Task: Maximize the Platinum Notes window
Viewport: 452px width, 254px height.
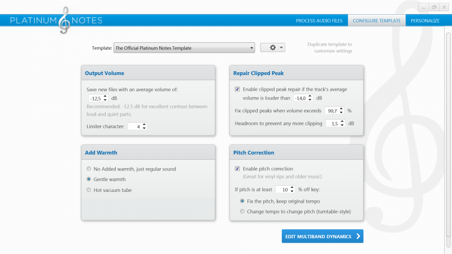Action: click(433, 7)
